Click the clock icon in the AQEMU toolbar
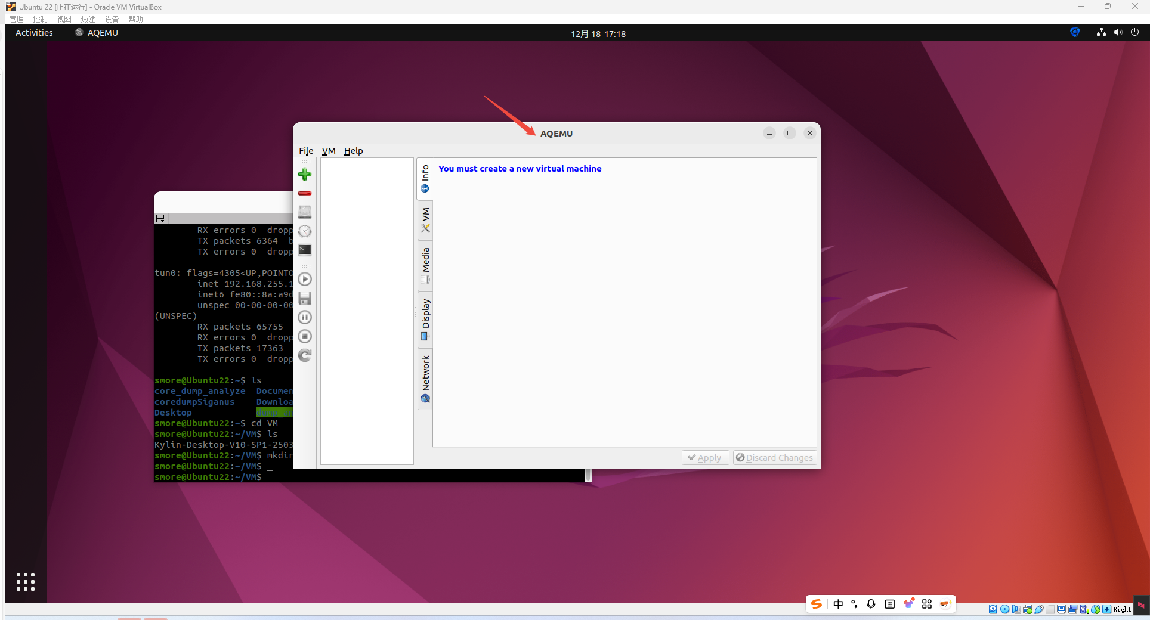Screen dimensions: 1150x620 click(x=305, y=231)
